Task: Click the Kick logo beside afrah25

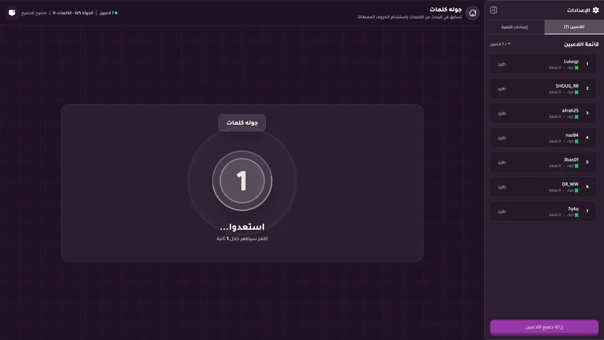Action: click(577, 117)
